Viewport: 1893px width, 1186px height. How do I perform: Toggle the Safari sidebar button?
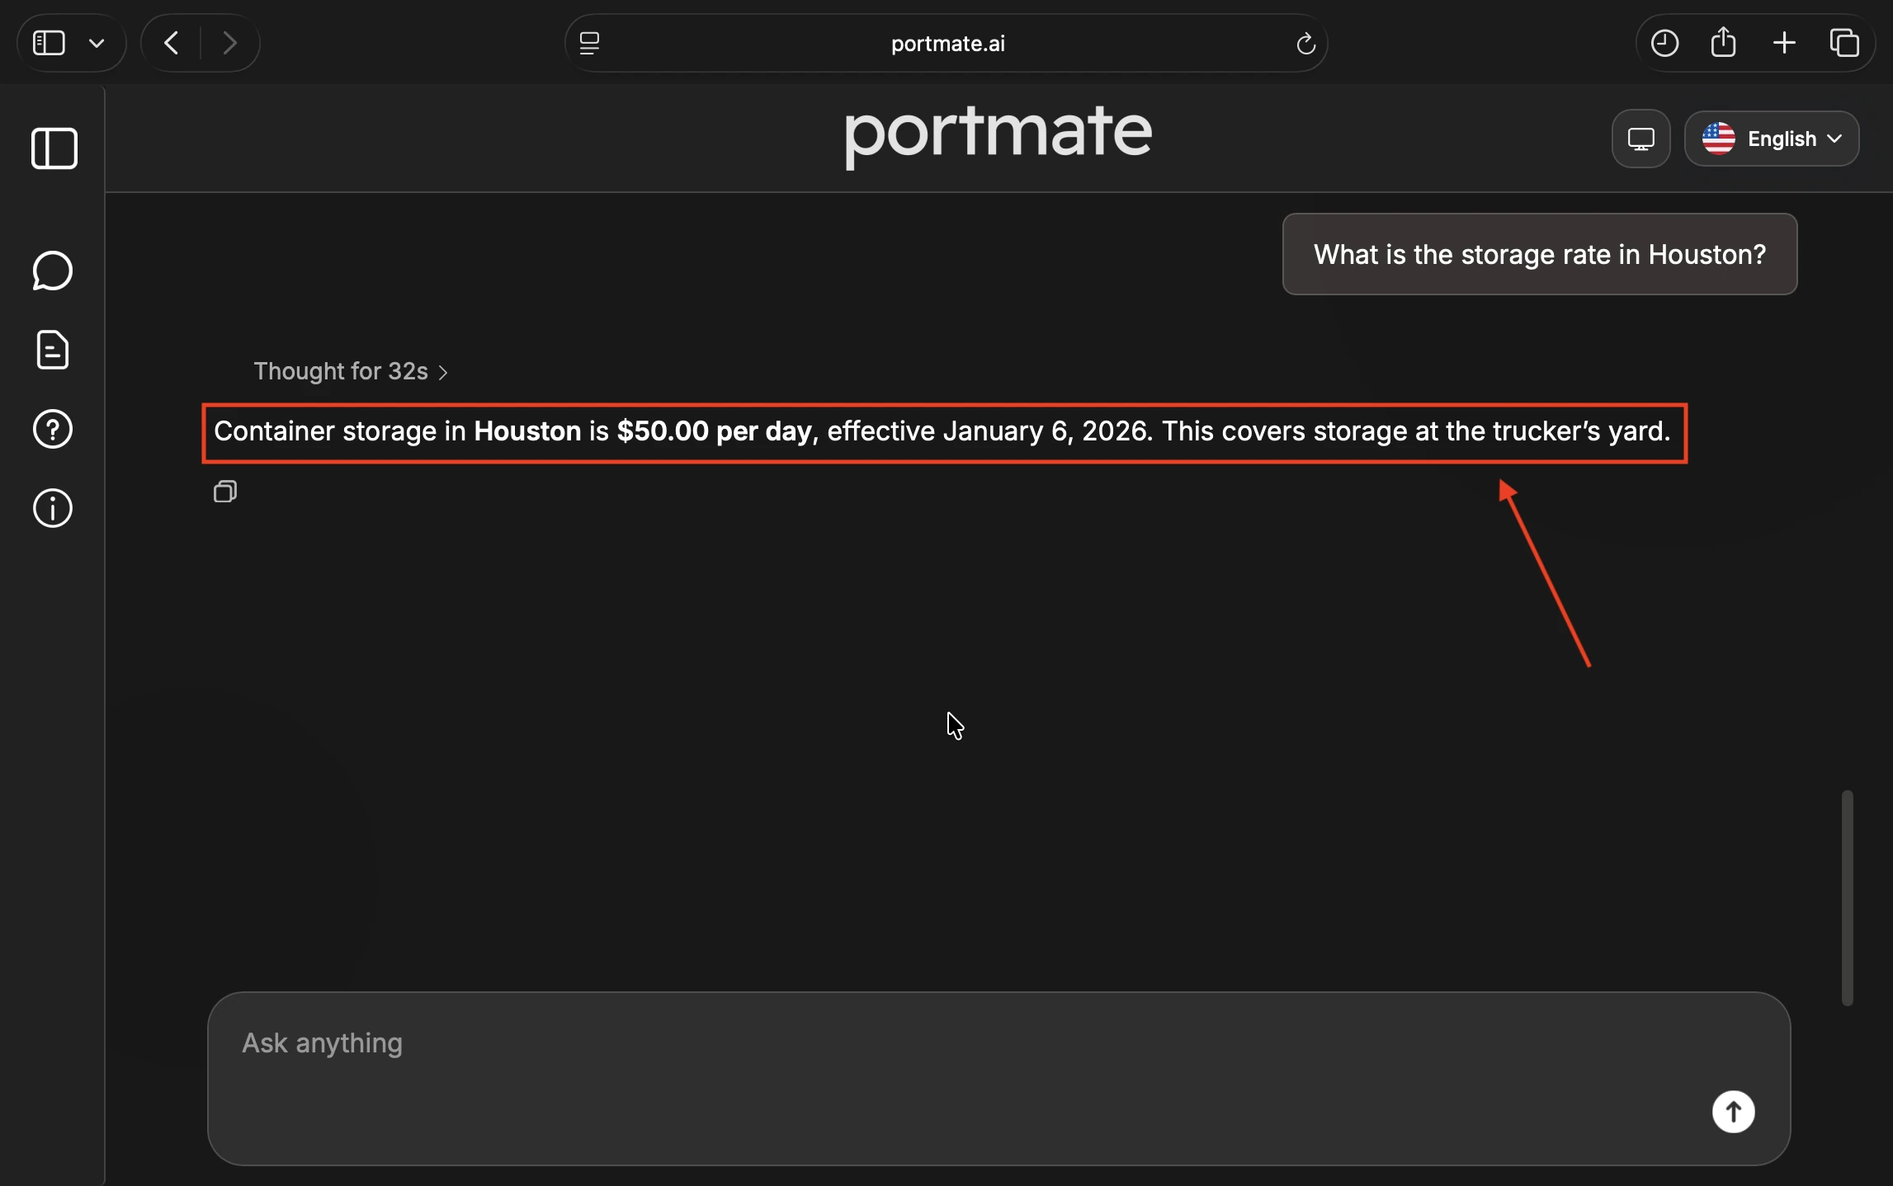pyautogui.click(x=49, y=43)
